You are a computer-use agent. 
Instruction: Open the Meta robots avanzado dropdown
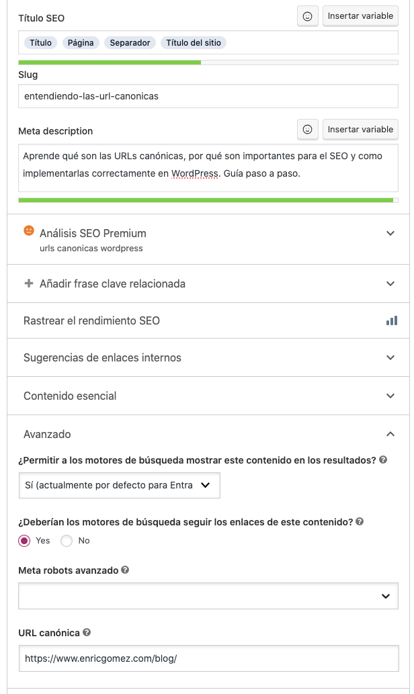click(x=208, y=596)
